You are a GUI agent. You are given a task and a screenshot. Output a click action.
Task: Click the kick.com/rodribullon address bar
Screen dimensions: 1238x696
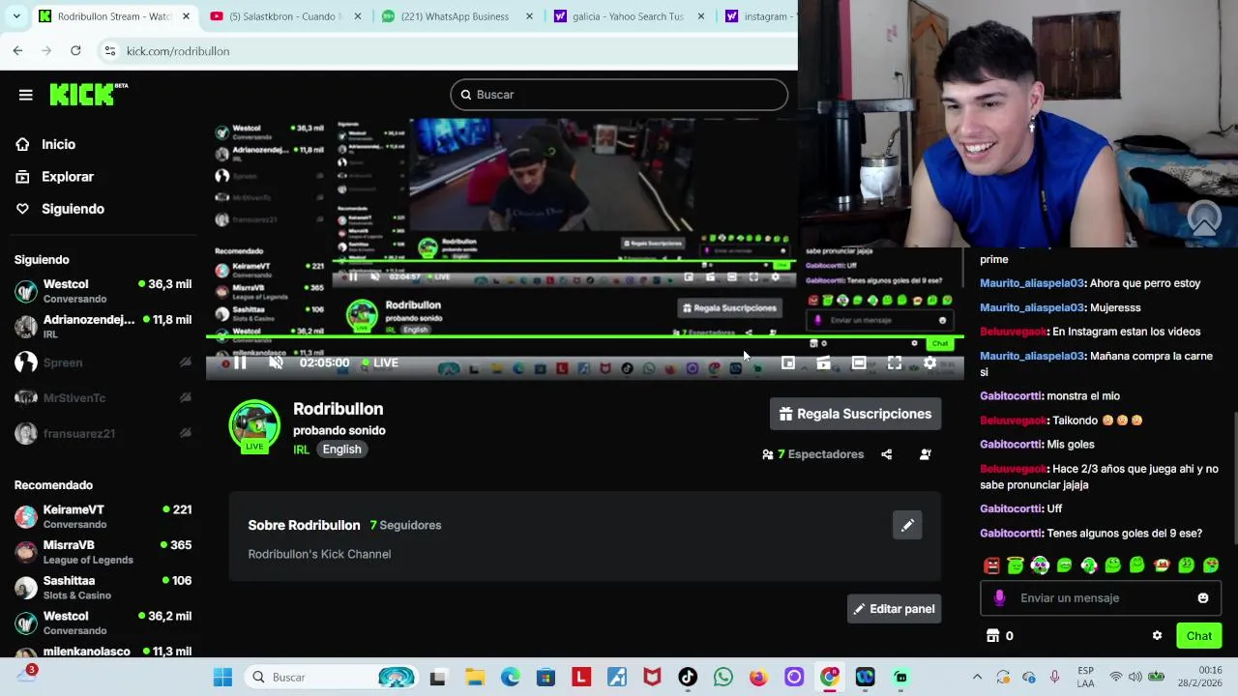tap(445, 51)
